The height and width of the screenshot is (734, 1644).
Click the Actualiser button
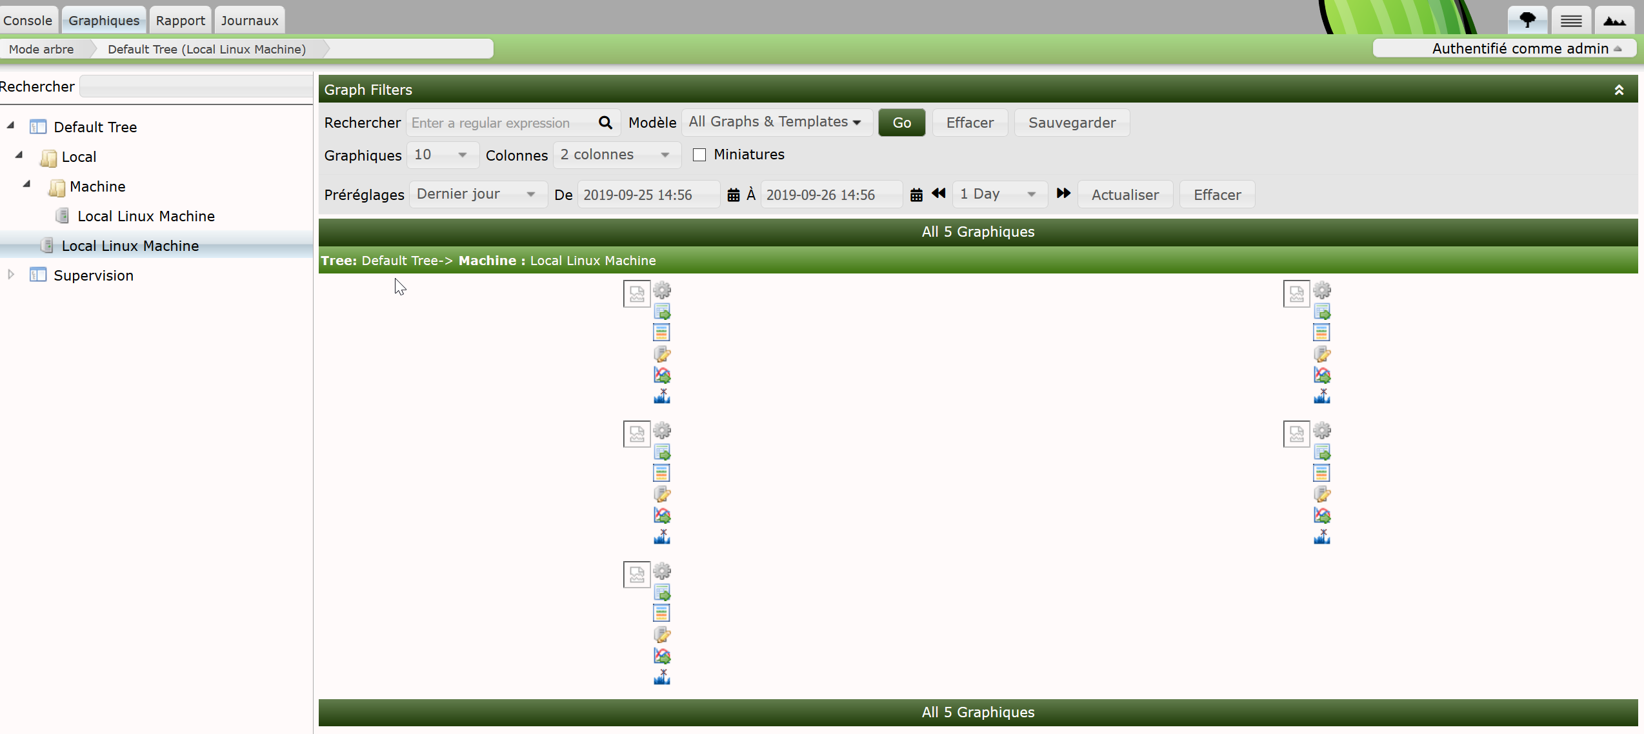(1125, 195)
